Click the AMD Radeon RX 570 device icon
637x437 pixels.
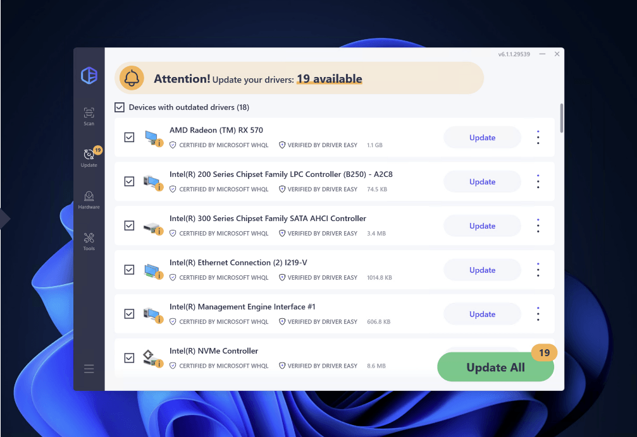153,138
